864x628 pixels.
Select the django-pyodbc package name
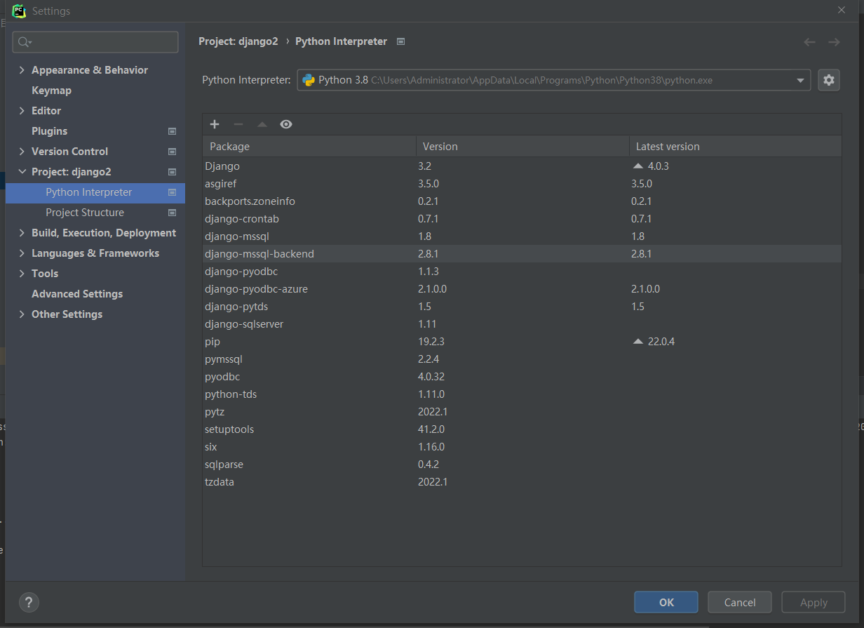point(242,272)
